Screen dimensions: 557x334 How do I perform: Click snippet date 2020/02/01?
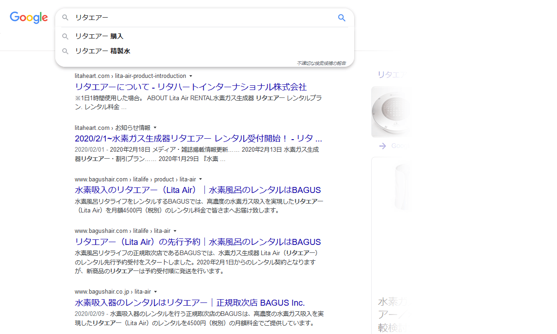90,150
